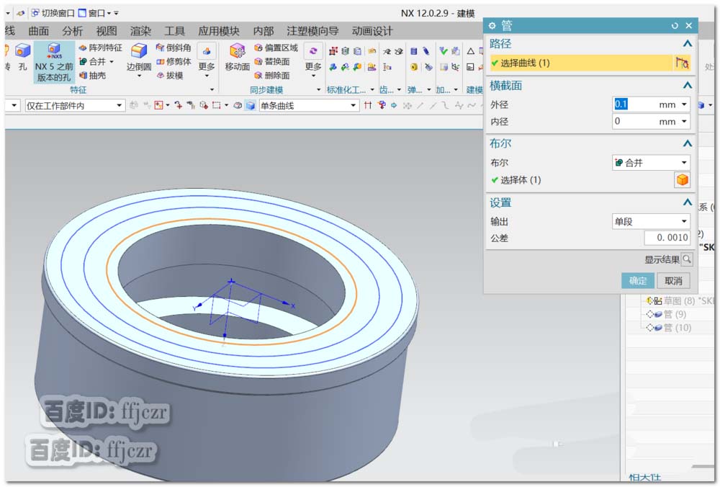Open the Internal (内部) ribbon tab

(x=264, y=31)
